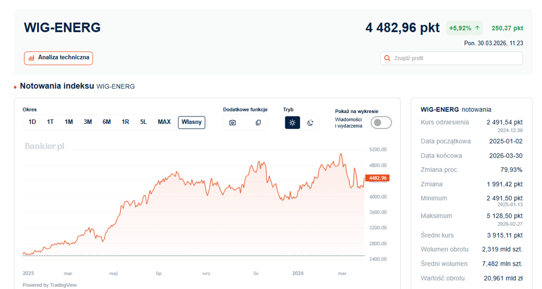Screen dimensions: 542x289
Task: Click the '2025' label on time axis
Action: coord(29,274)
